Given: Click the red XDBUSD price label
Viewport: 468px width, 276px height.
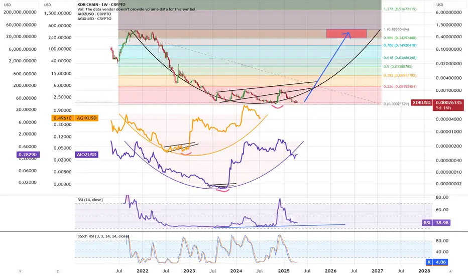Looking at the screenshot, I should pos(421,102).
